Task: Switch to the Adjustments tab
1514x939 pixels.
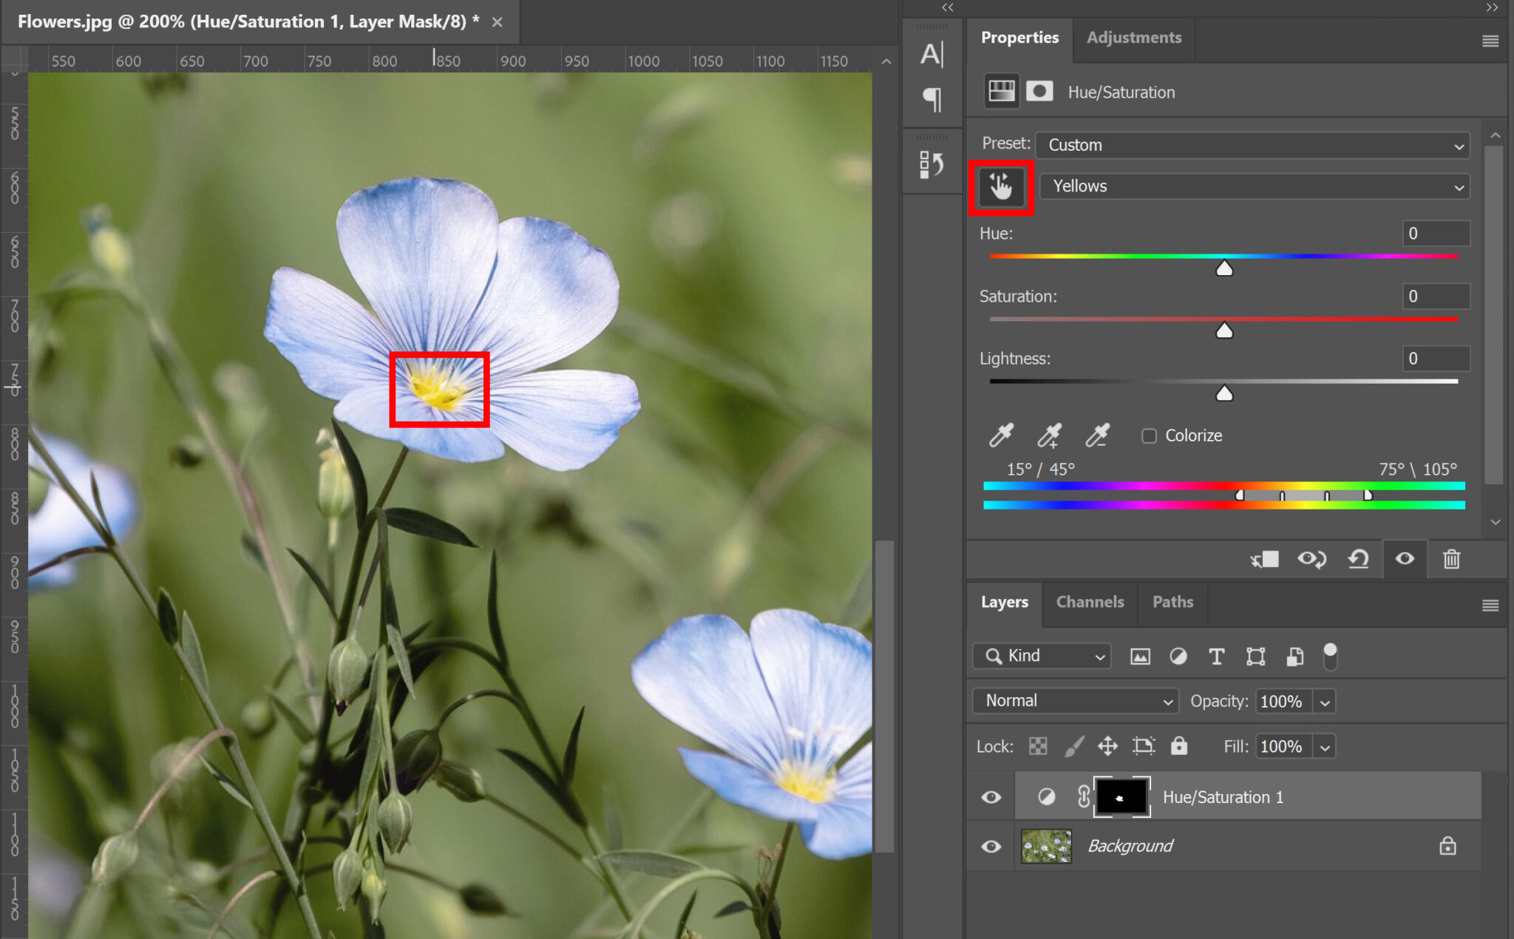Action: pyautogui.click(x=1133, y=37)
